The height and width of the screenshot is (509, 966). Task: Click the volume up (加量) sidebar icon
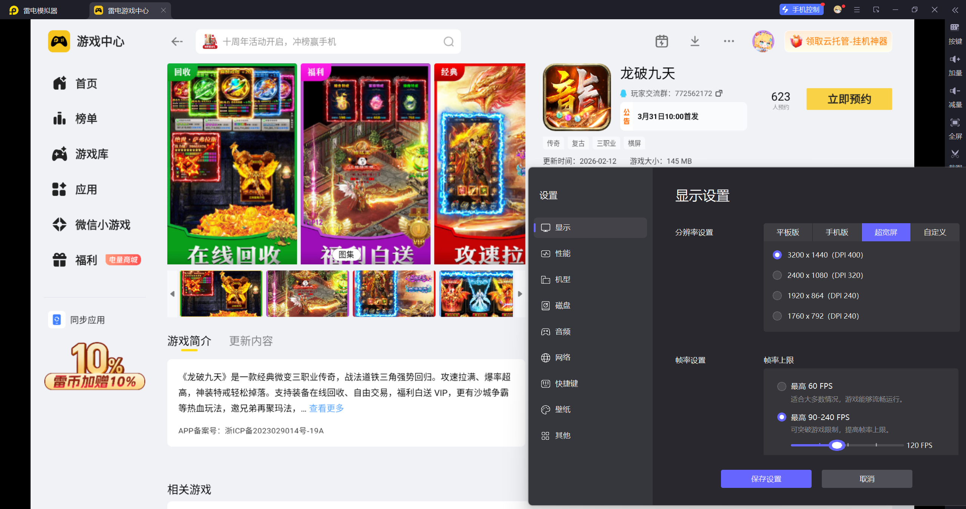pos(955,60)
